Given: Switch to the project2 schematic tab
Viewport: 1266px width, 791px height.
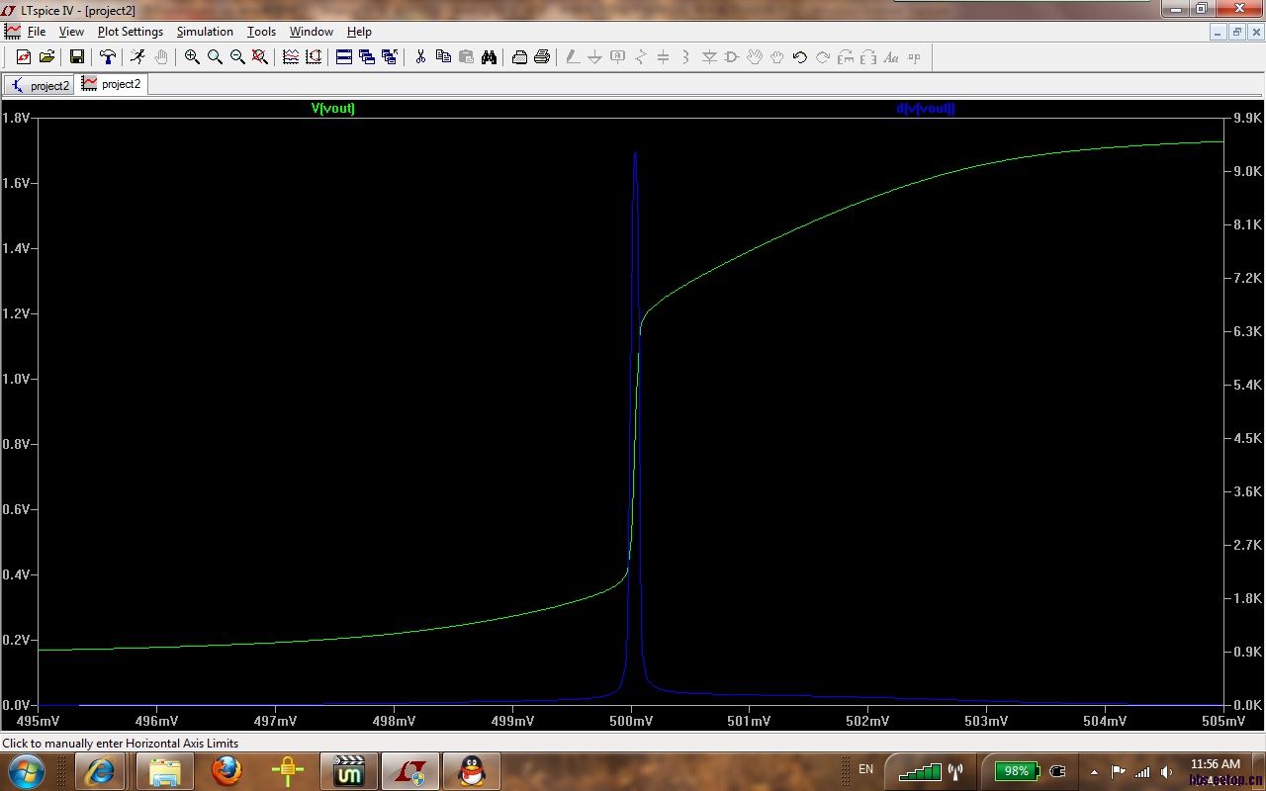Looking at the screenshot, I should tap(40, 85).
